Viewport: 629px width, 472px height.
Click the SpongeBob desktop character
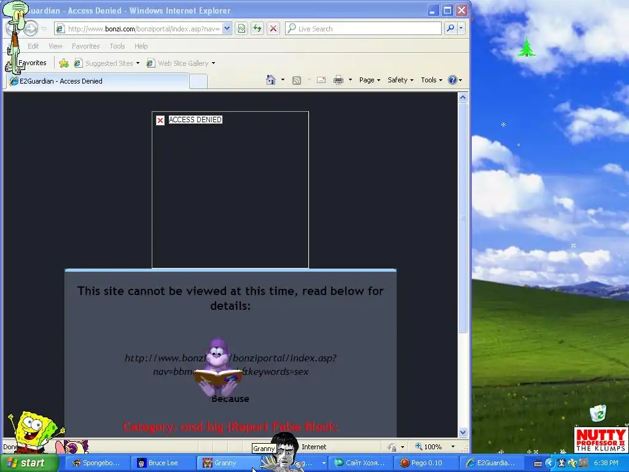(x=35, y=432)
